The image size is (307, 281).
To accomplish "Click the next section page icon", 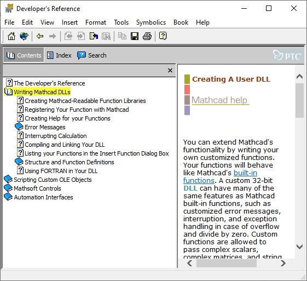I will (x=81, y=36).
